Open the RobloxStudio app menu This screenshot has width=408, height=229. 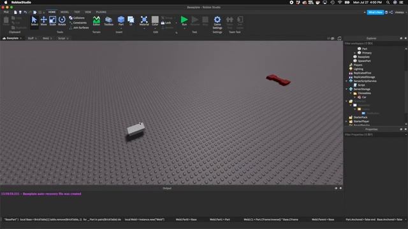[21, 3]
